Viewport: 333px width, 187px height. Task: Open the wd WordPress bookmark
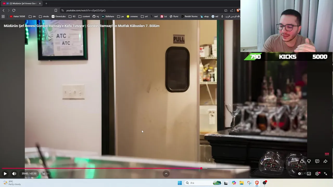215,16
